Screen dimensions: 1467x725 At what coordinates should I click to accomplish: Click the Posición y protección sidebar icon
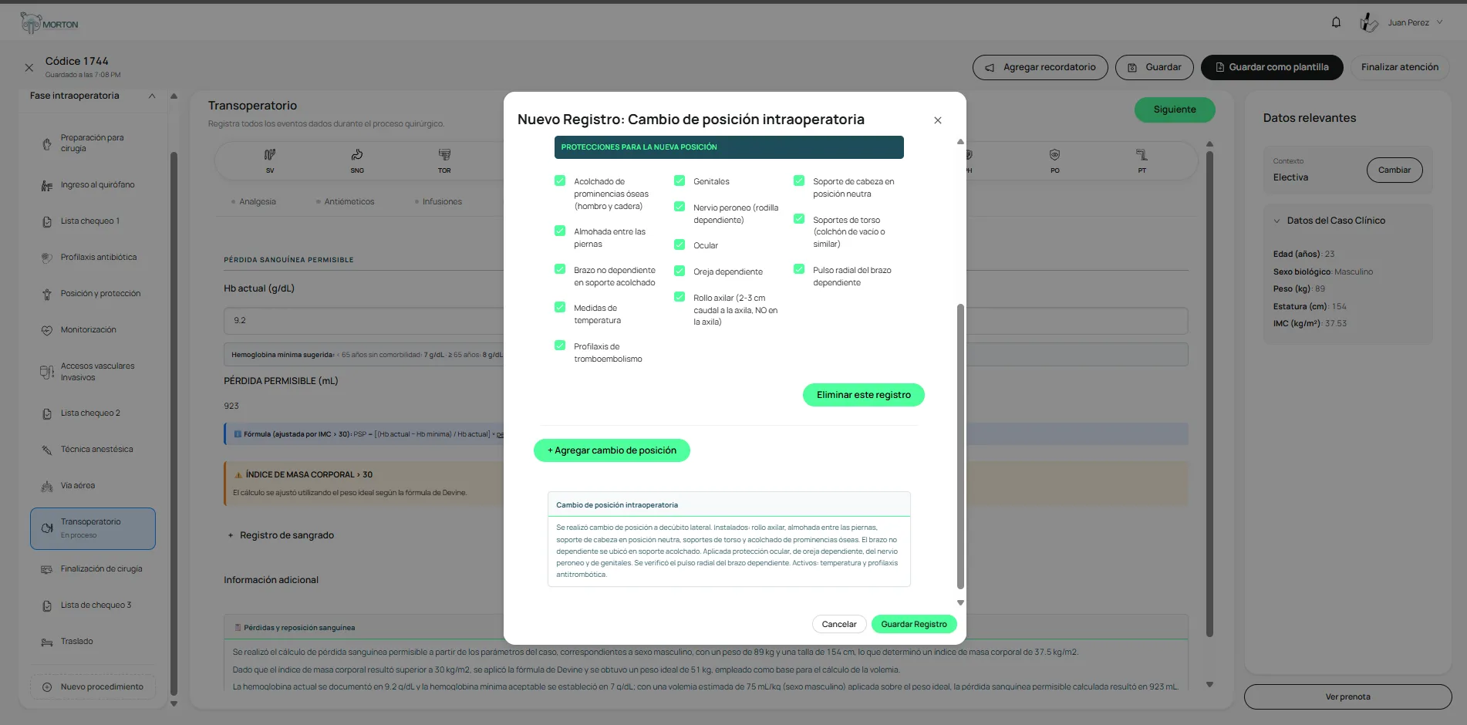47,294
